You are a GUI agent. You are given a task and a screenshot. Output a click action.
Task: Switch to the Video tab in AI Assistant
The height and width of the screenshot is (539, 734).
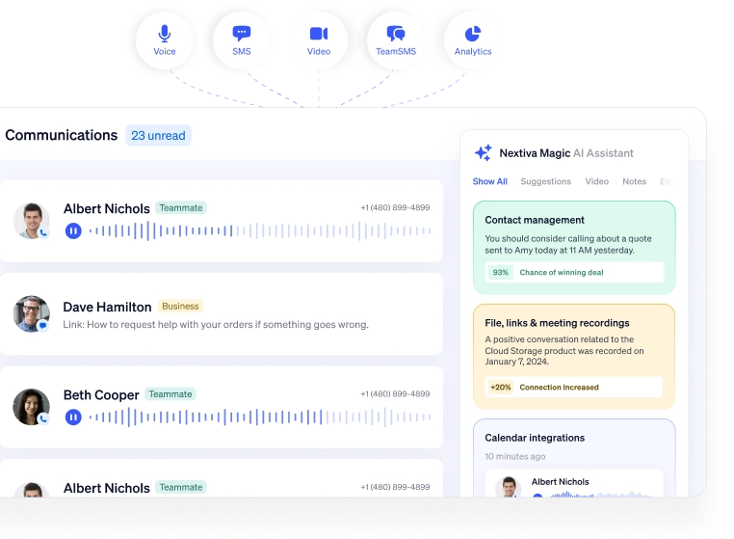pos(597,181)
